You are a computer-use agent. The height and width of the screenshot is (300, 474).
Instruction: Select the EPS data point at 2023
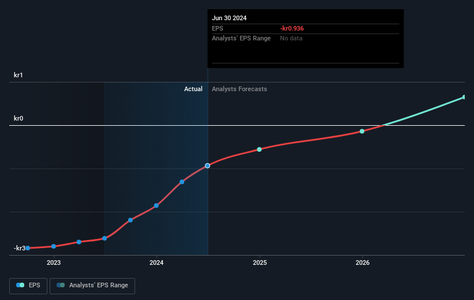click(54, 246)
